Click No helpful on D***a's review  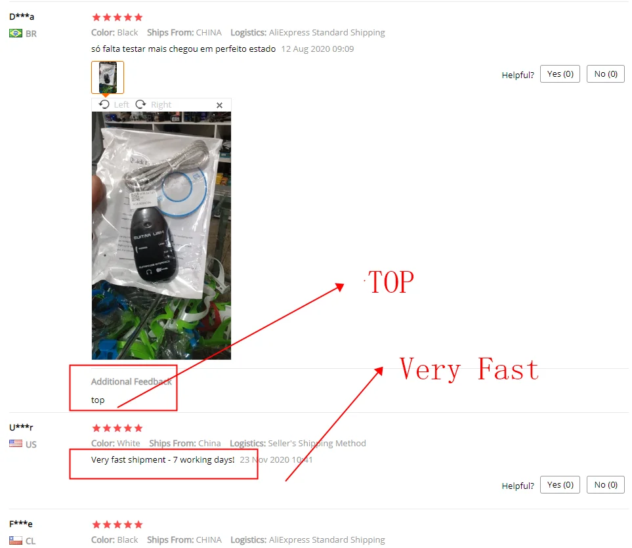point(605,74)
